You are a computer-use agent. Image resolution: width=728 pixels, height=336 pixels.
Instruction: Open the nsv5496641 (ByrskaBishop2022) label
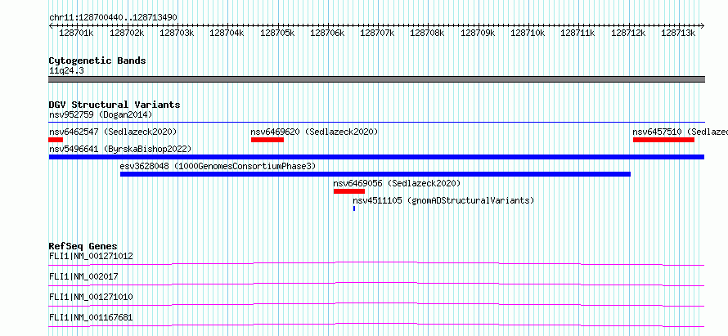[120, 149]
